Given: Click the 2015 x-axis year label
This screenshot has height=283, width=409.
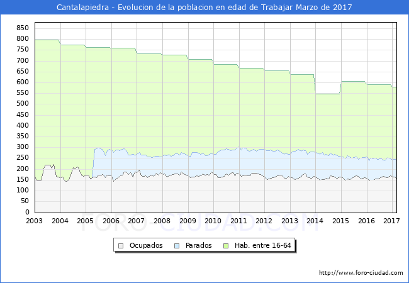Looking at the screenshot, I should [340, 221].
